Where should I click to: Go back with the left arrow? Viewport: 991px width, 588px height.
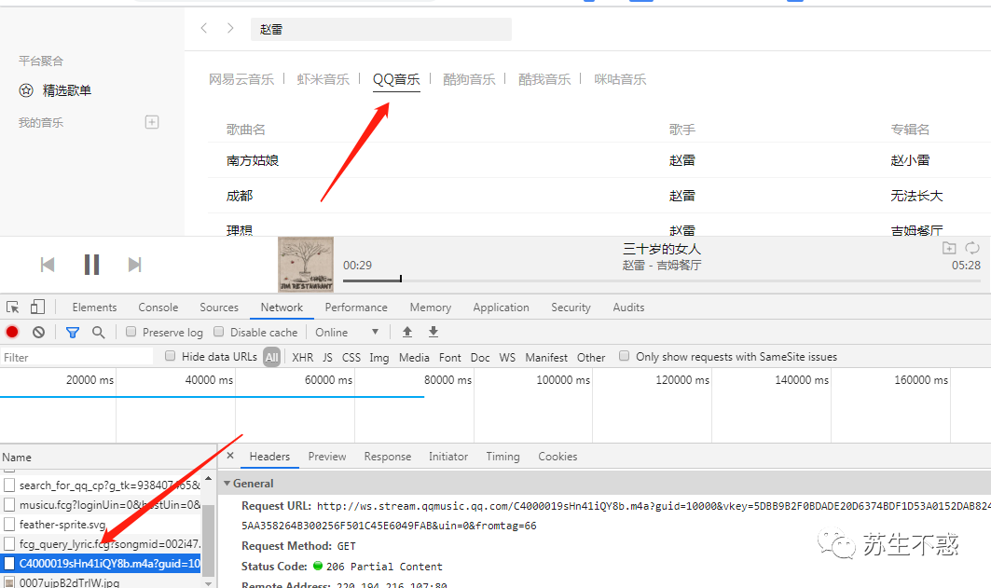203,28
